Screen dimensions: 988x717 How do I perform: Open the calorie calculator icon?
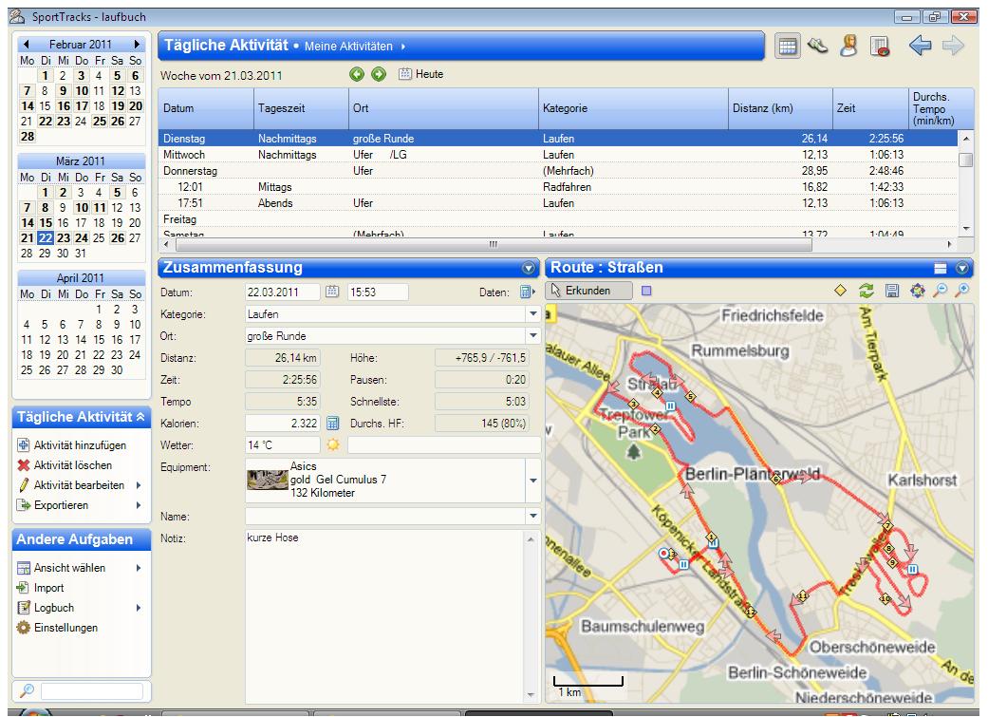tap(333, 422)
